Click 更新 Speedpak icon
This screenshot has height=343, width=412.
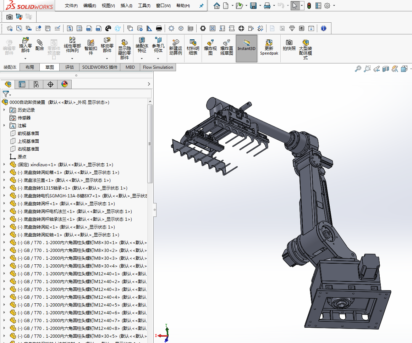click(269, 47)
